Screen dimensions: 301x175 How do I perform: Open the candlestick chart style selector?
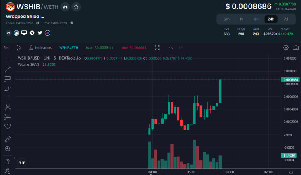(x=19, y=48)
